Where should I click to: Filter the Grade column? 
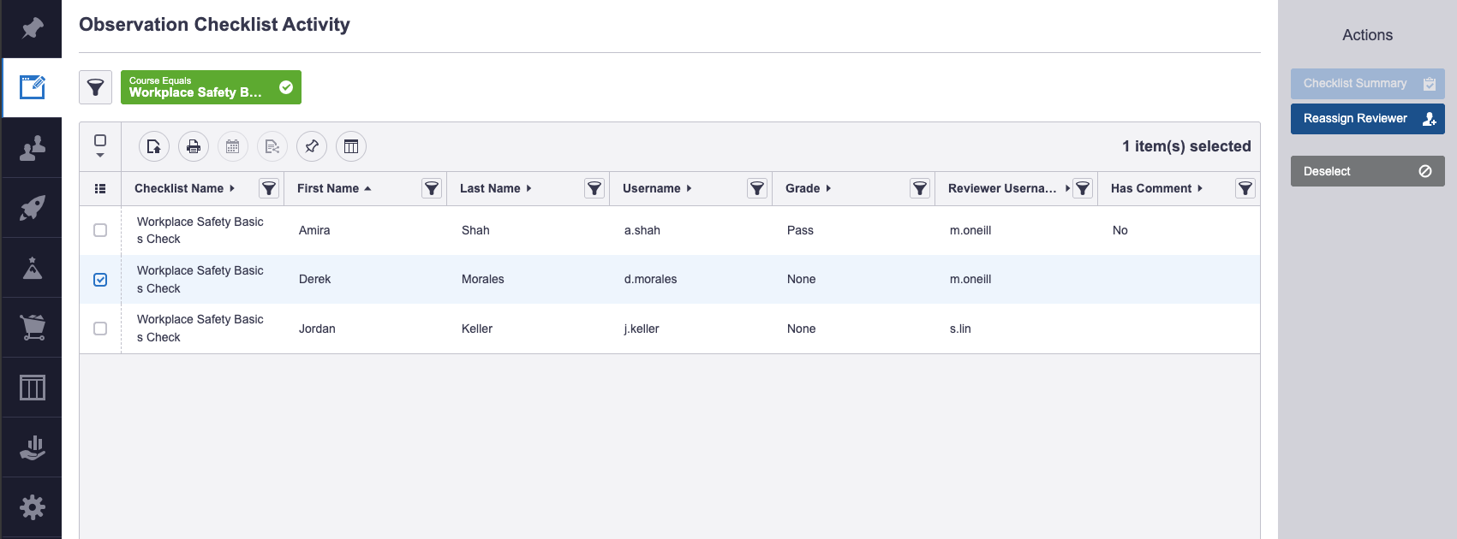[x=920, y=188]
